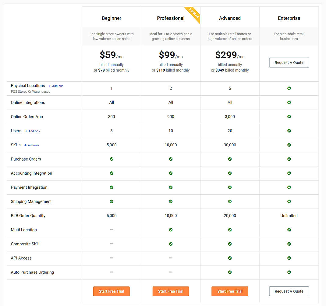Select the Professional plan column header
This screenshot has height=306, width=326.
[171, 18]
